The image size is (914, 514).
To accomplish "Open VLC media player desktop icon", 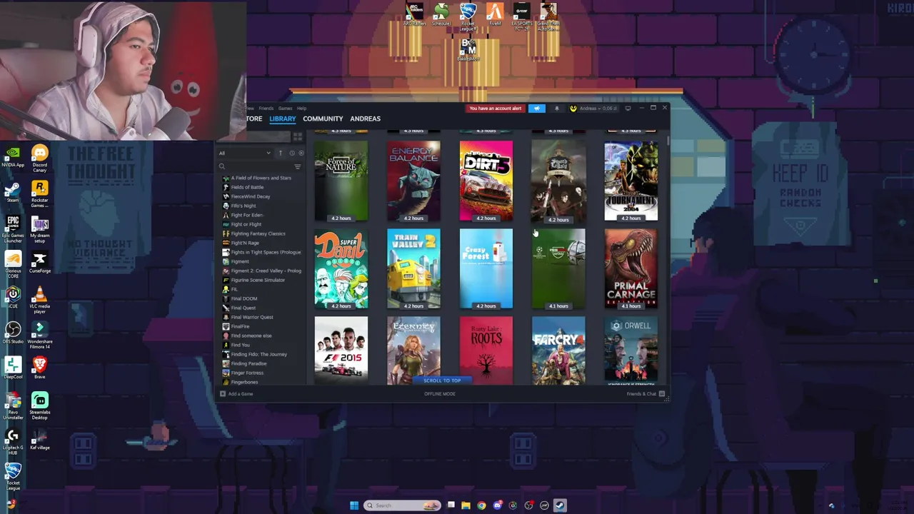I will (40, 298).
